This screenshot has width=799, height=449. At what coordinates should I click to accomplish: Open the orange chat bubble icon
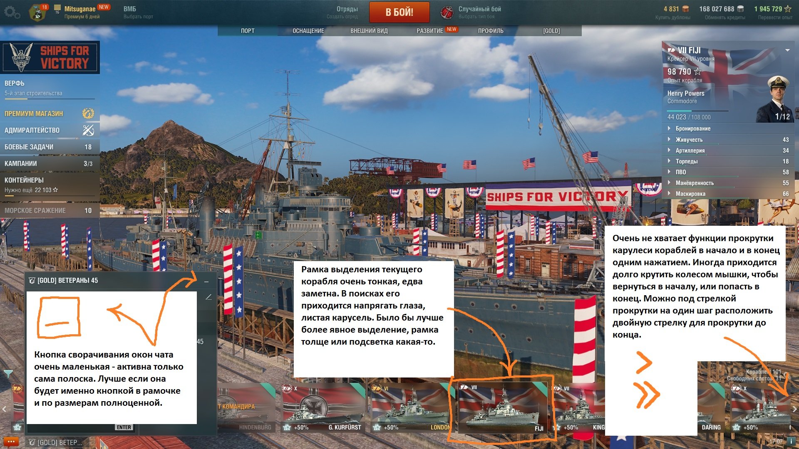11,442
